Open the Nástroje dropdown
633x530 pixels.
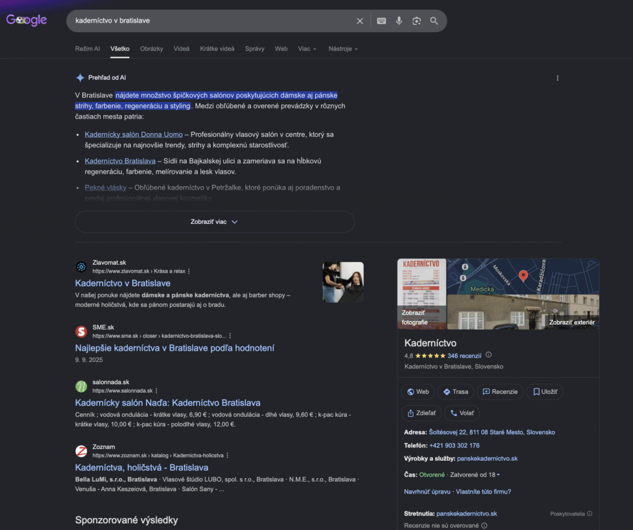click(343, 49)
